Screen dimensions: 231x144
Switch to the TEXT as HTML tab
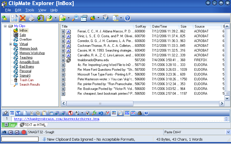pyautogui.click(x=33, y=125)
